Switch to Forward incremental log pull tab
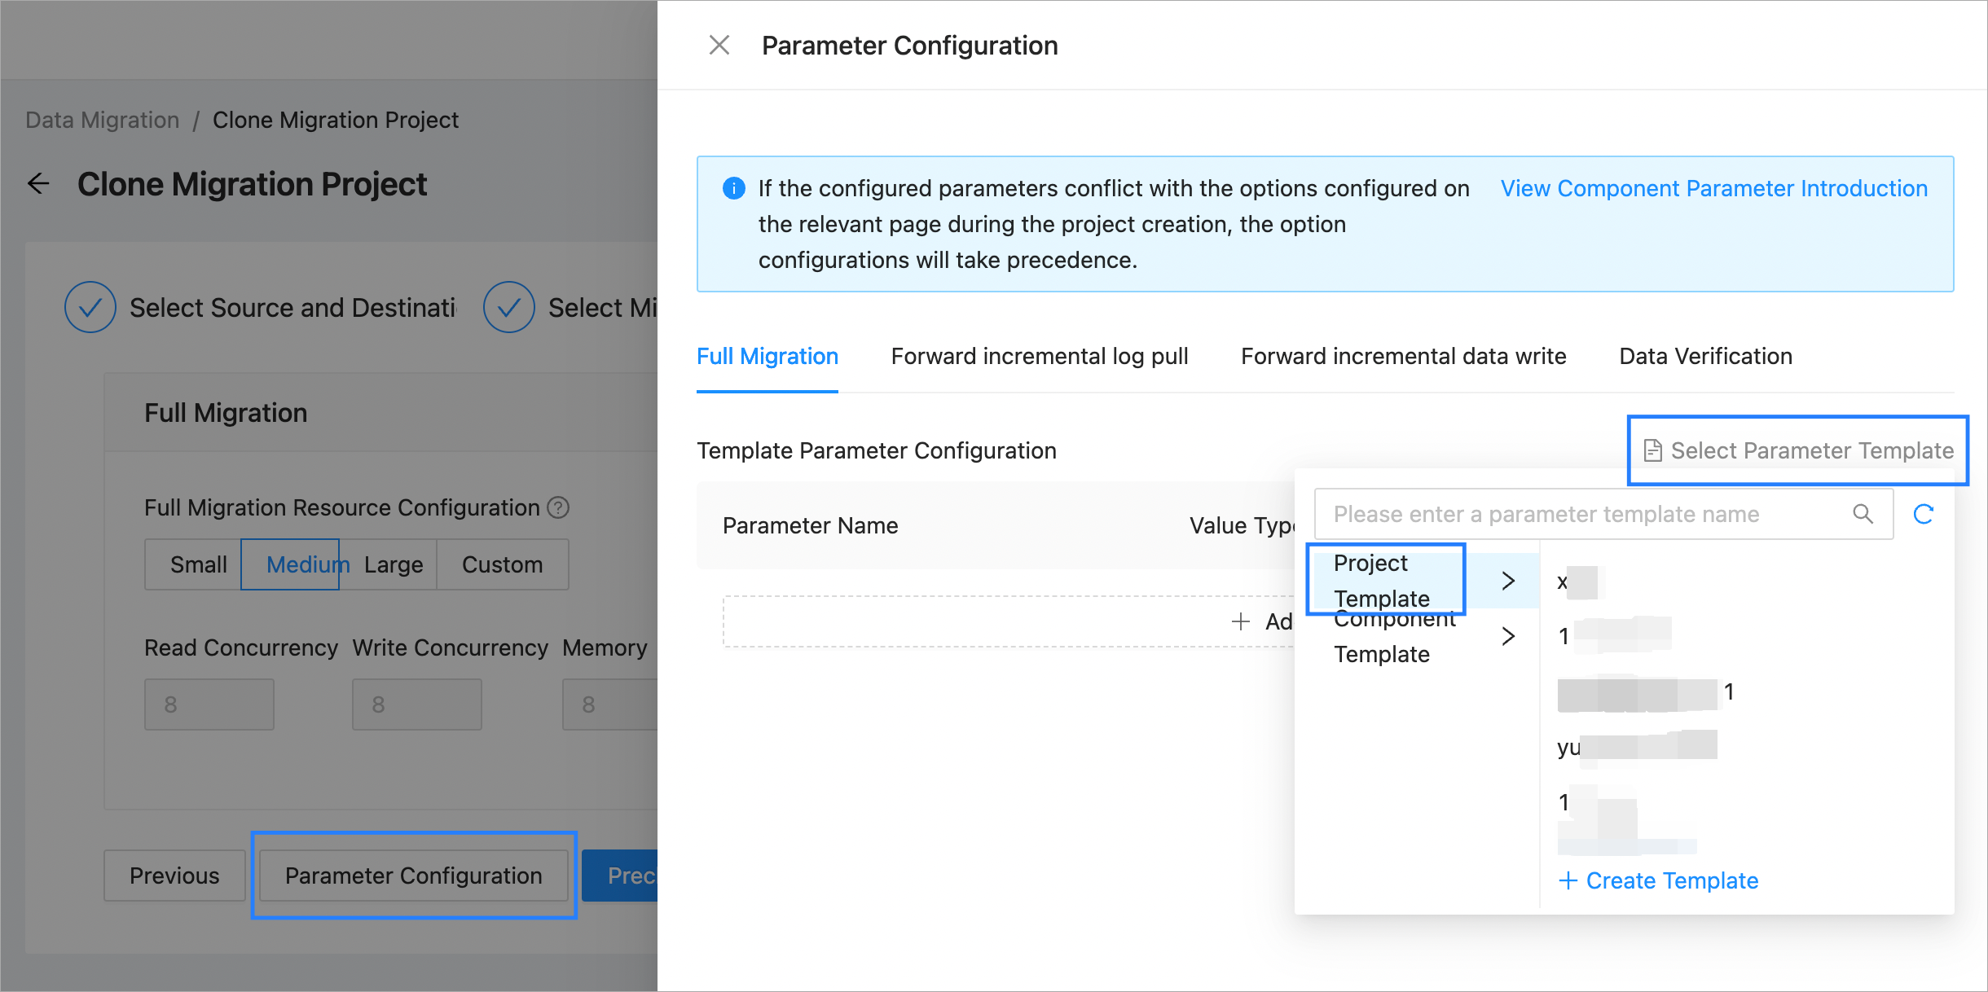This screenshot has height=992, width=1988. coord(1039,356)
